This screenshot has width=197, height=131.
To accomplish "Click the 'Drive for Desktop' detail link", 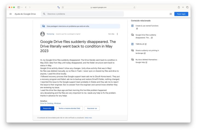I will [x=47, y=103].
